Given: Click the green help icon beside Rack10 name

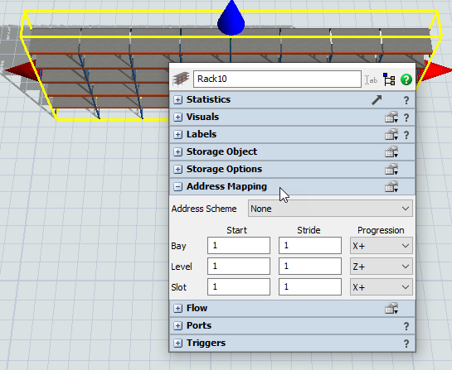Looking at the screenshot, I should (406, 79).
